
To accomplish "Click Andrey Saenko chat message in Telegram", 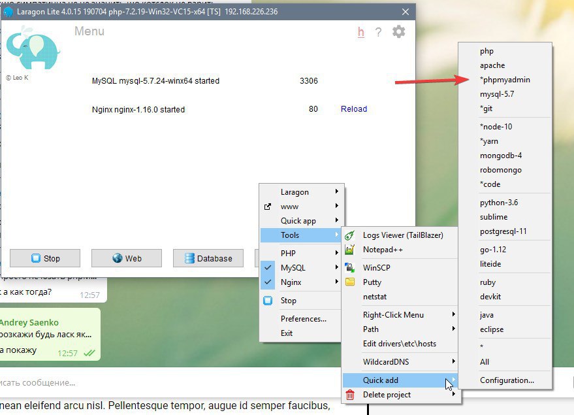I will tap(50, 334).
